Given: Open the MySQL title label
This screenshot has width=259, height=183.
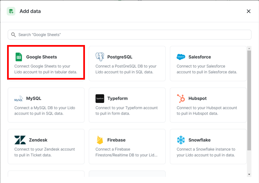Looking at the screenshot, I should [x=34, y=98].
